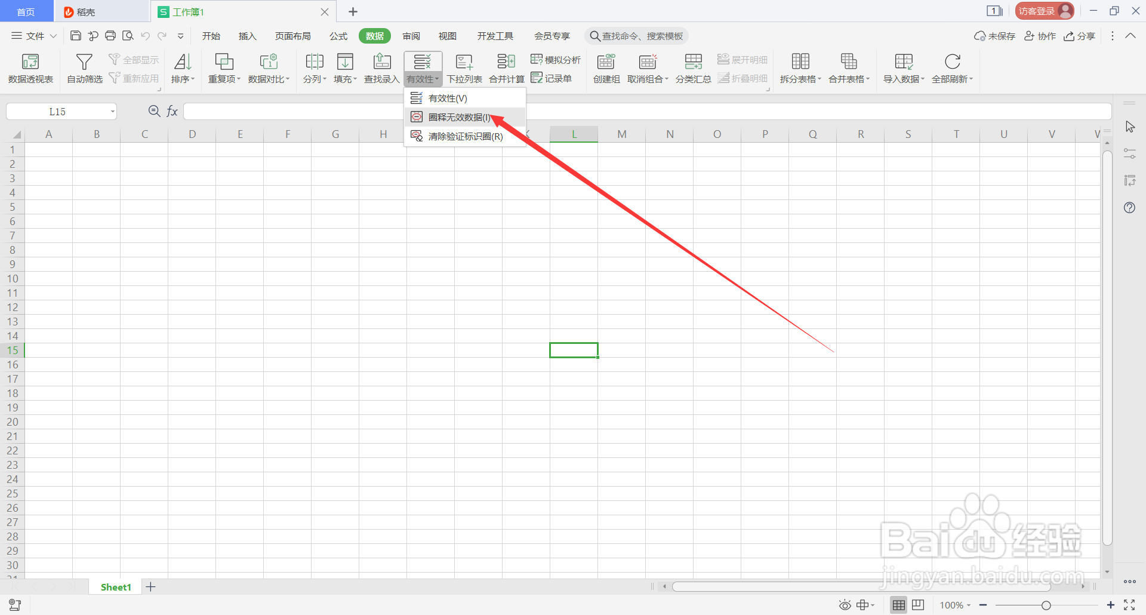The width and height of the screenshot is (1146, 615).
Task: Switch to the 插入 insert tab
Action: click(247, 36)
